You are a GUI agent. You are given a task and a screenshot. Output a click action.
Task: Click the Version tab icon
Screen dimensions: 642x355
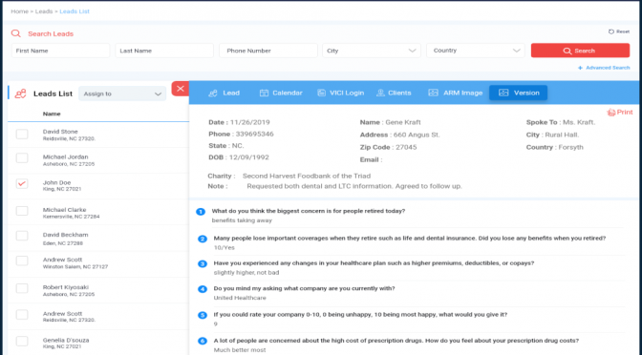tap(503, 93)
